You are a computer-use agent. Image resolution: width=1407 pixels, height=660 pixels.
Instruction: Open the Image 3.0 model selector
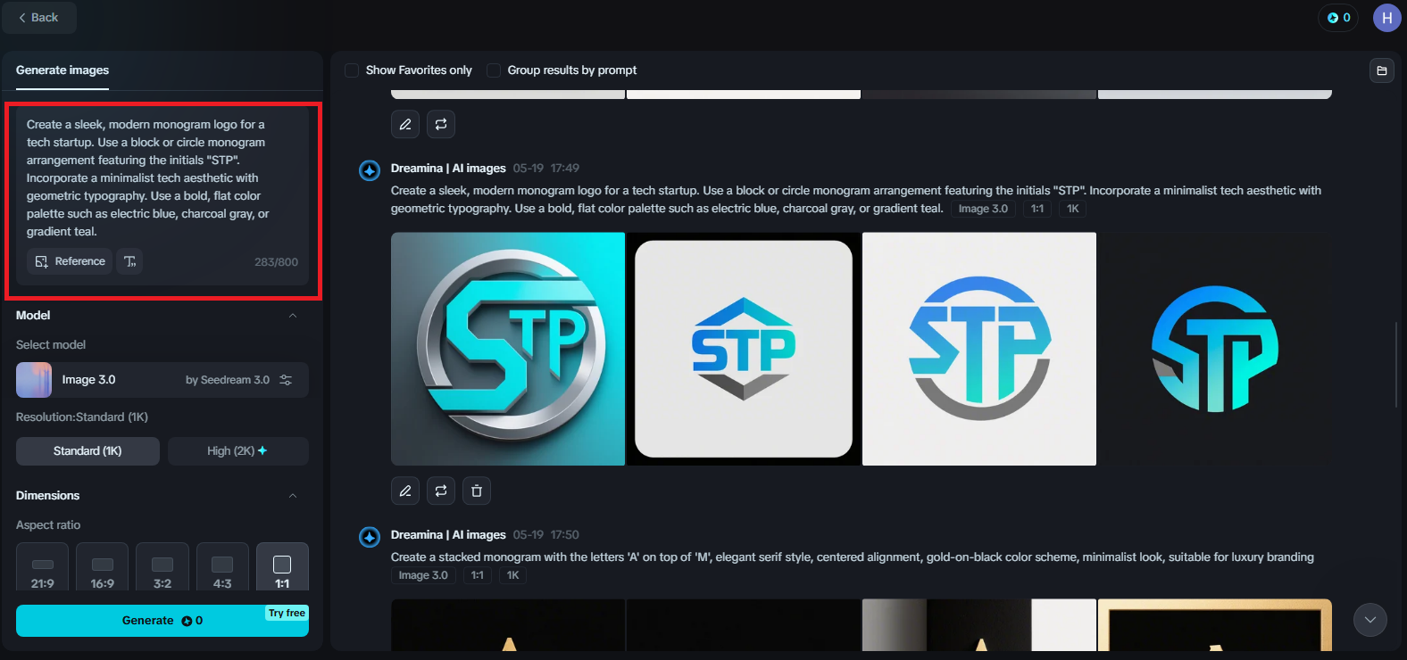(x=162, y=380)
